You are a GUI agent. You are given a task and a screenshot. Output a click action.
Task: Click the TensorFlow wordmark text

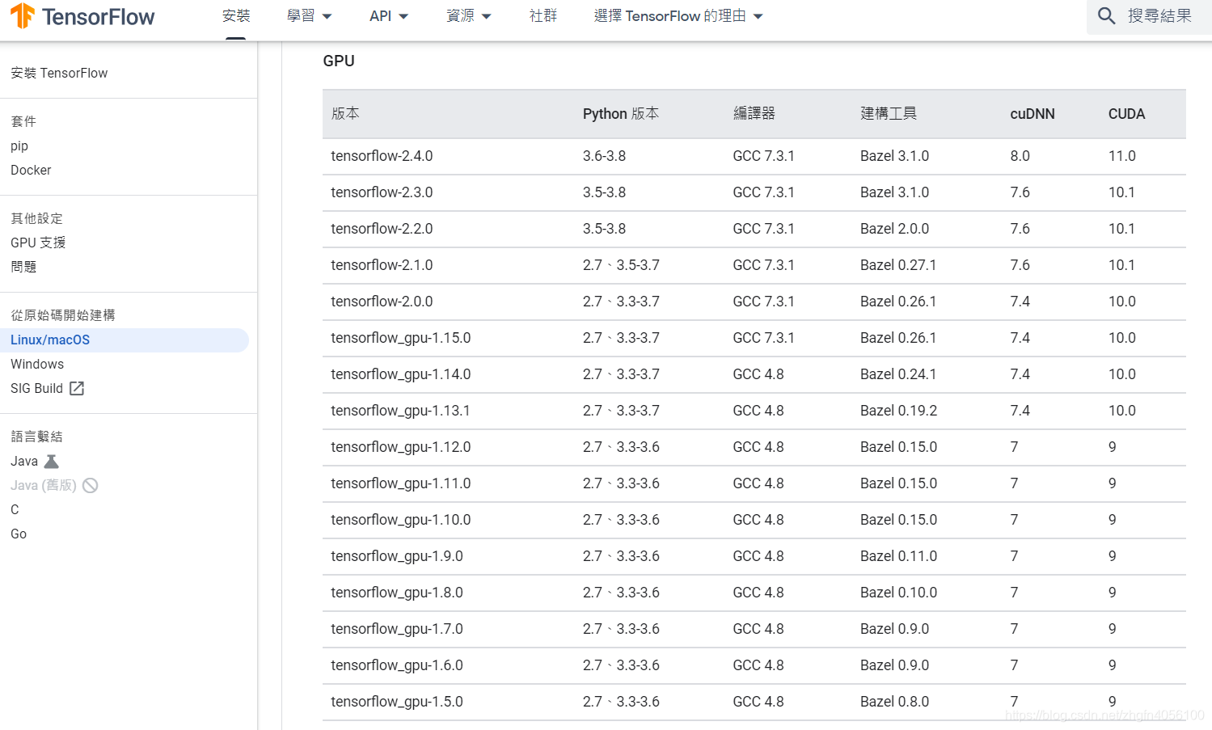[x=98, y=17]
